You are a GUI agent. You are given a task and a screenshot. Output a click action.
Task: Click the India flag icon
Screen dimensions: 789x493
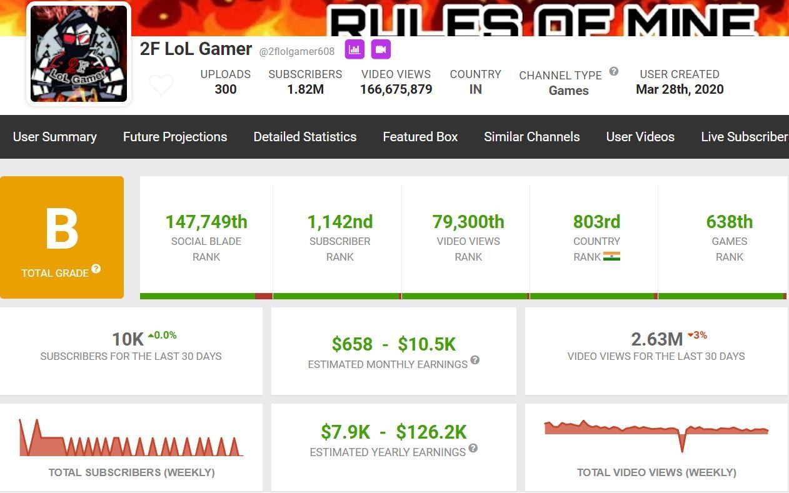pos(611,256)
